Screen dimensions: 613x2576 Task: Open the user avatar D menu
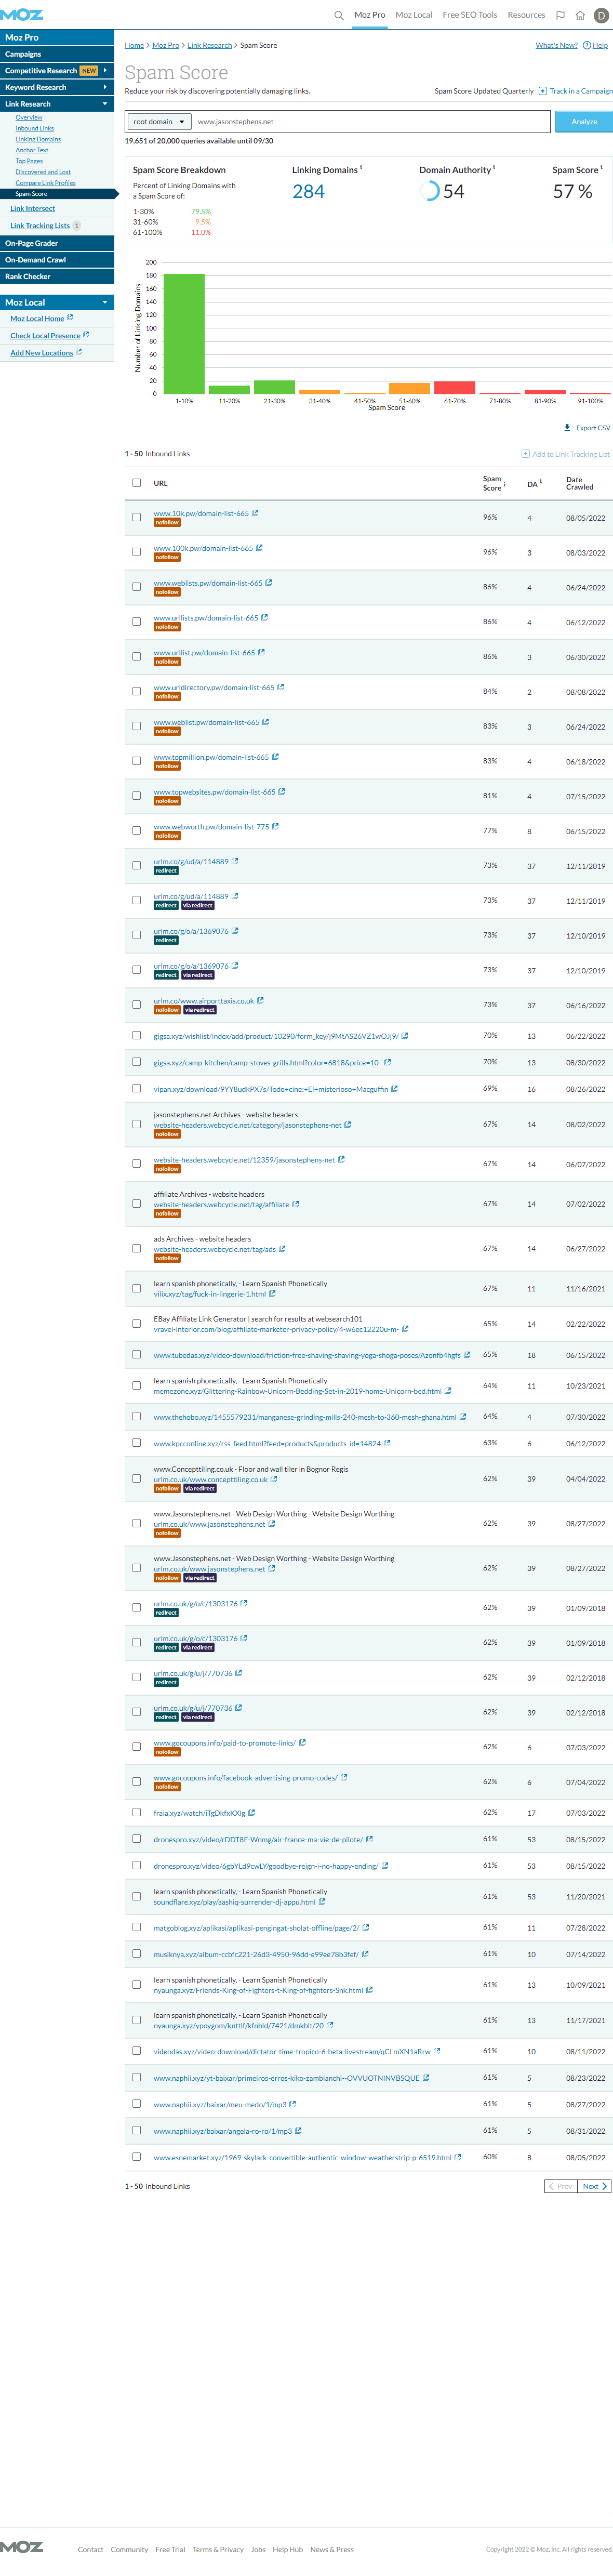(x=601, y=15)
